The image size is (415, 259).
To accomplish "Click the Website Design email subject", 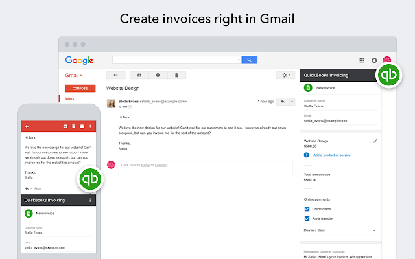I will tap(123, 88).
